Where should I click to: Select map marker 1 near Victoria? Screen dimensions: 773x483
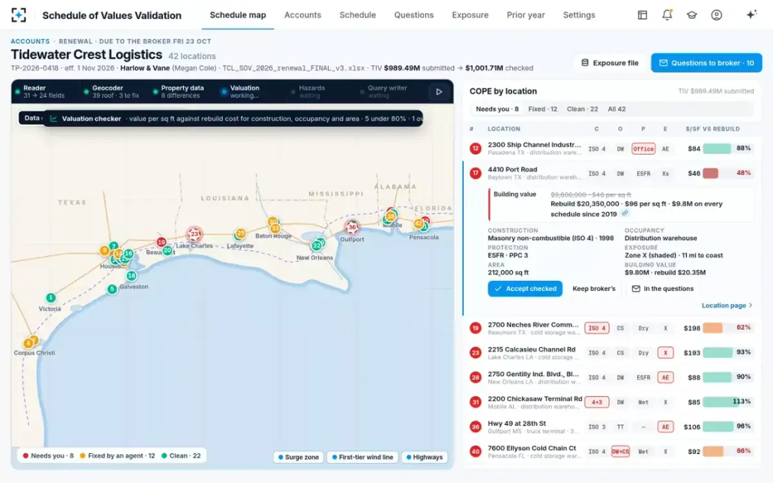pos(50,298)
